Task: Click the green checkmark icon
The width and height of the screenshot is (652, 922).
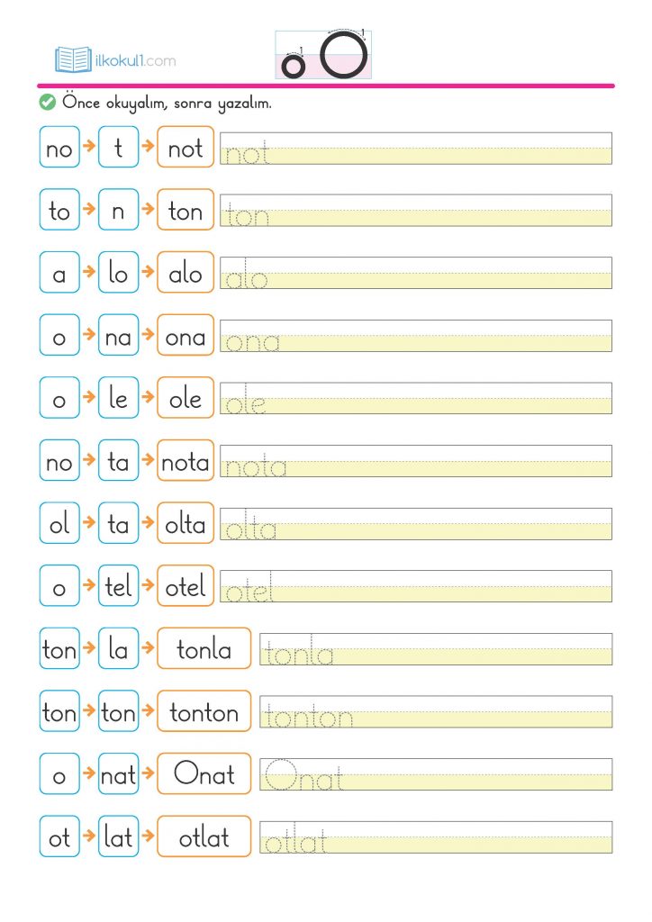Action: click(47, 103)
